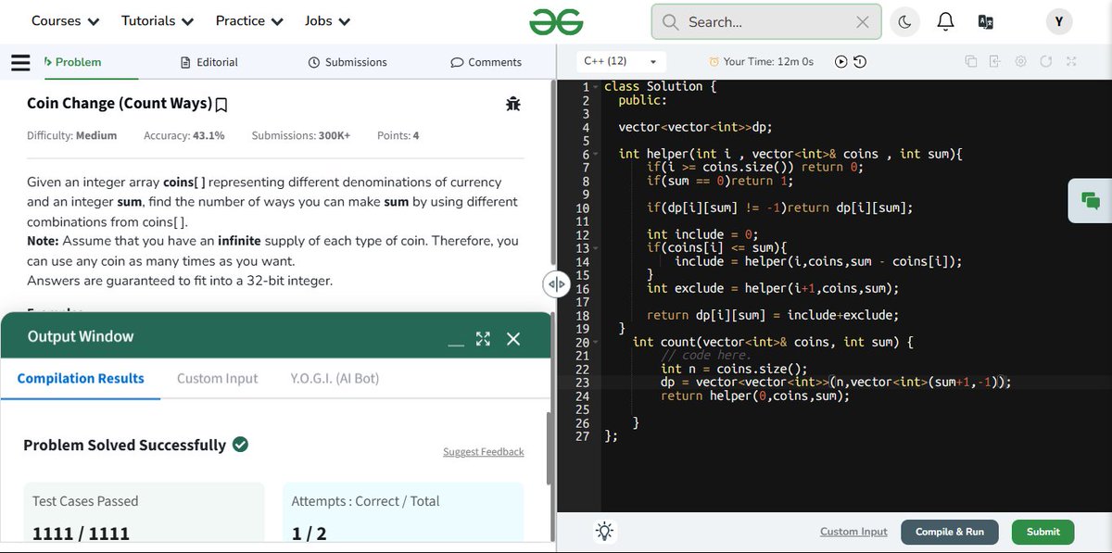Click the Submit button
Screen dimensions: 1112x553
click(1042, 532)
